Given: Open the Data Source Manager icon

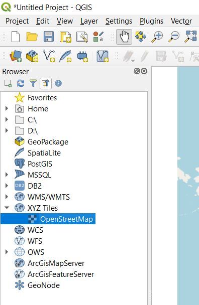Looking at the screenshot, I should (16, 56).
